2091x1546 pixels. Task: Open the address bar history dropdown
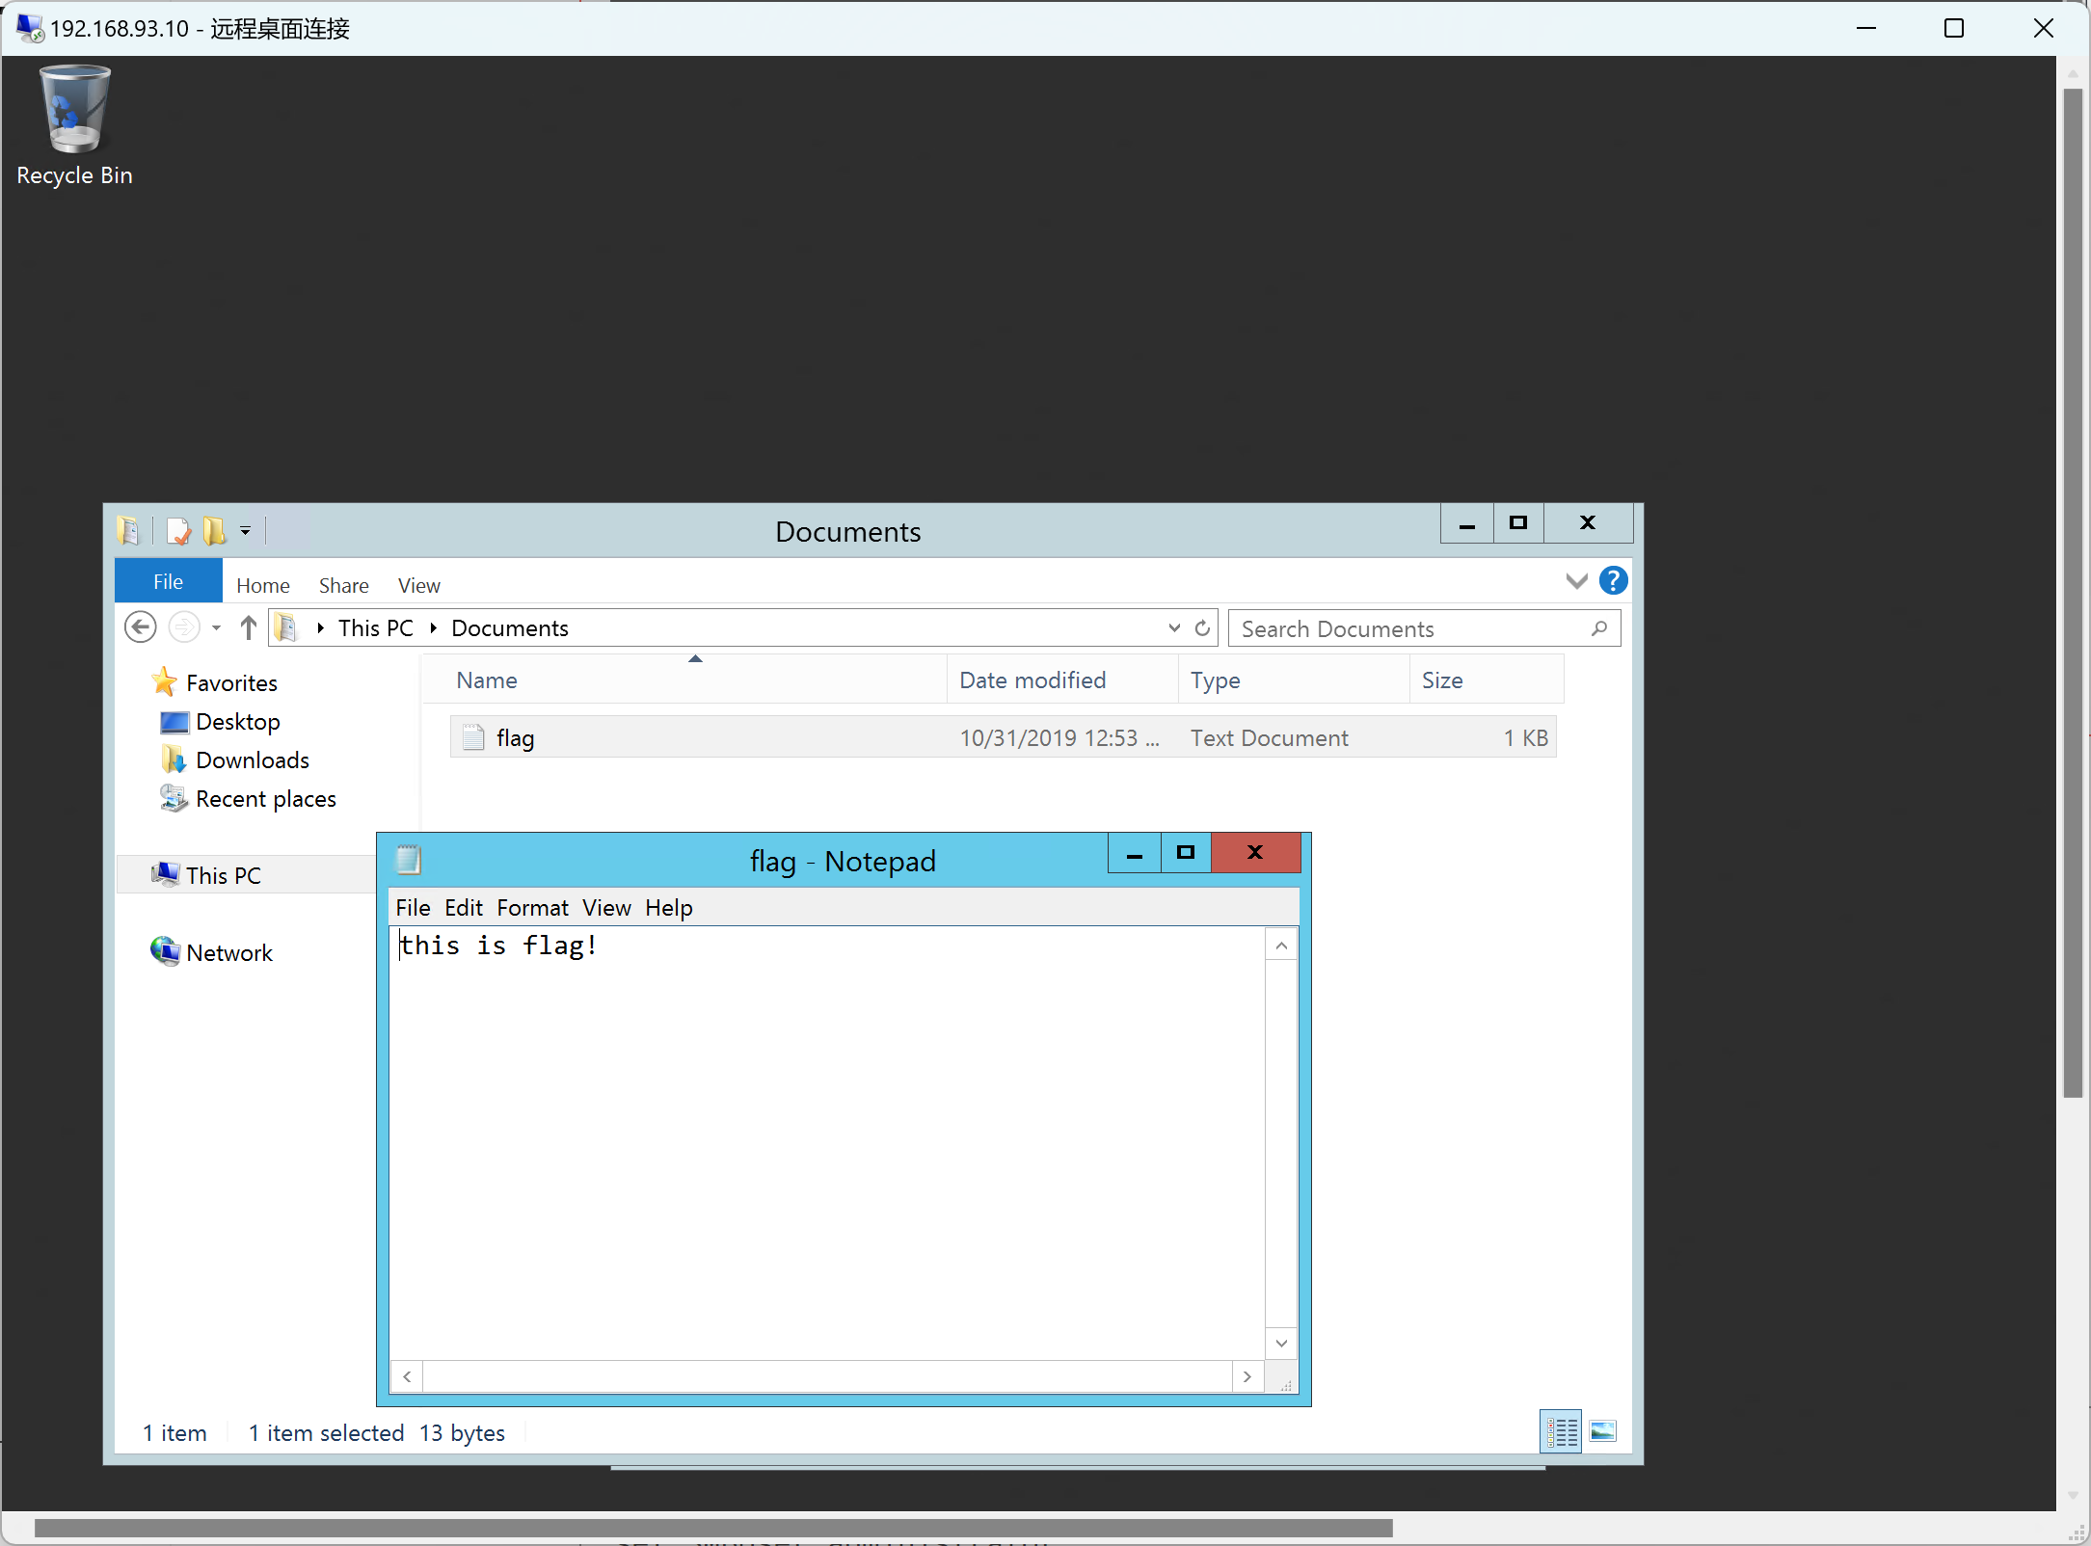pos(1174,628)
